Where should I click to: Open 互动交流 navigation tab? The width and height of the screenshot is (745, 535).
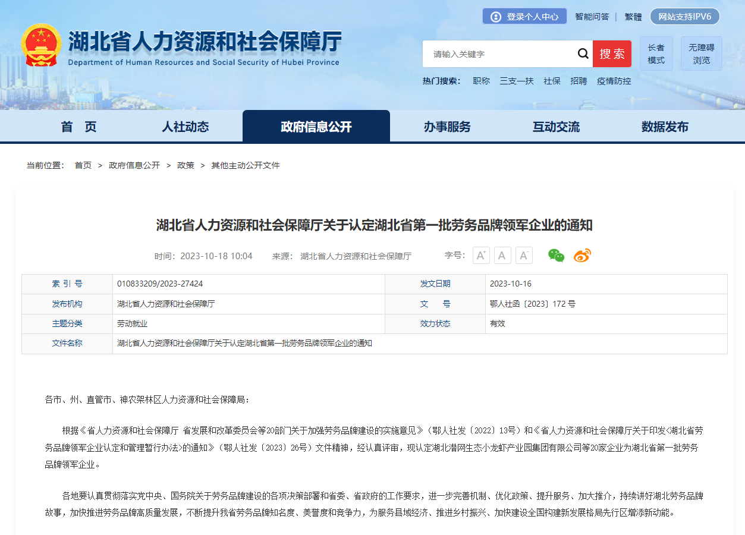(x=556, y=127)
